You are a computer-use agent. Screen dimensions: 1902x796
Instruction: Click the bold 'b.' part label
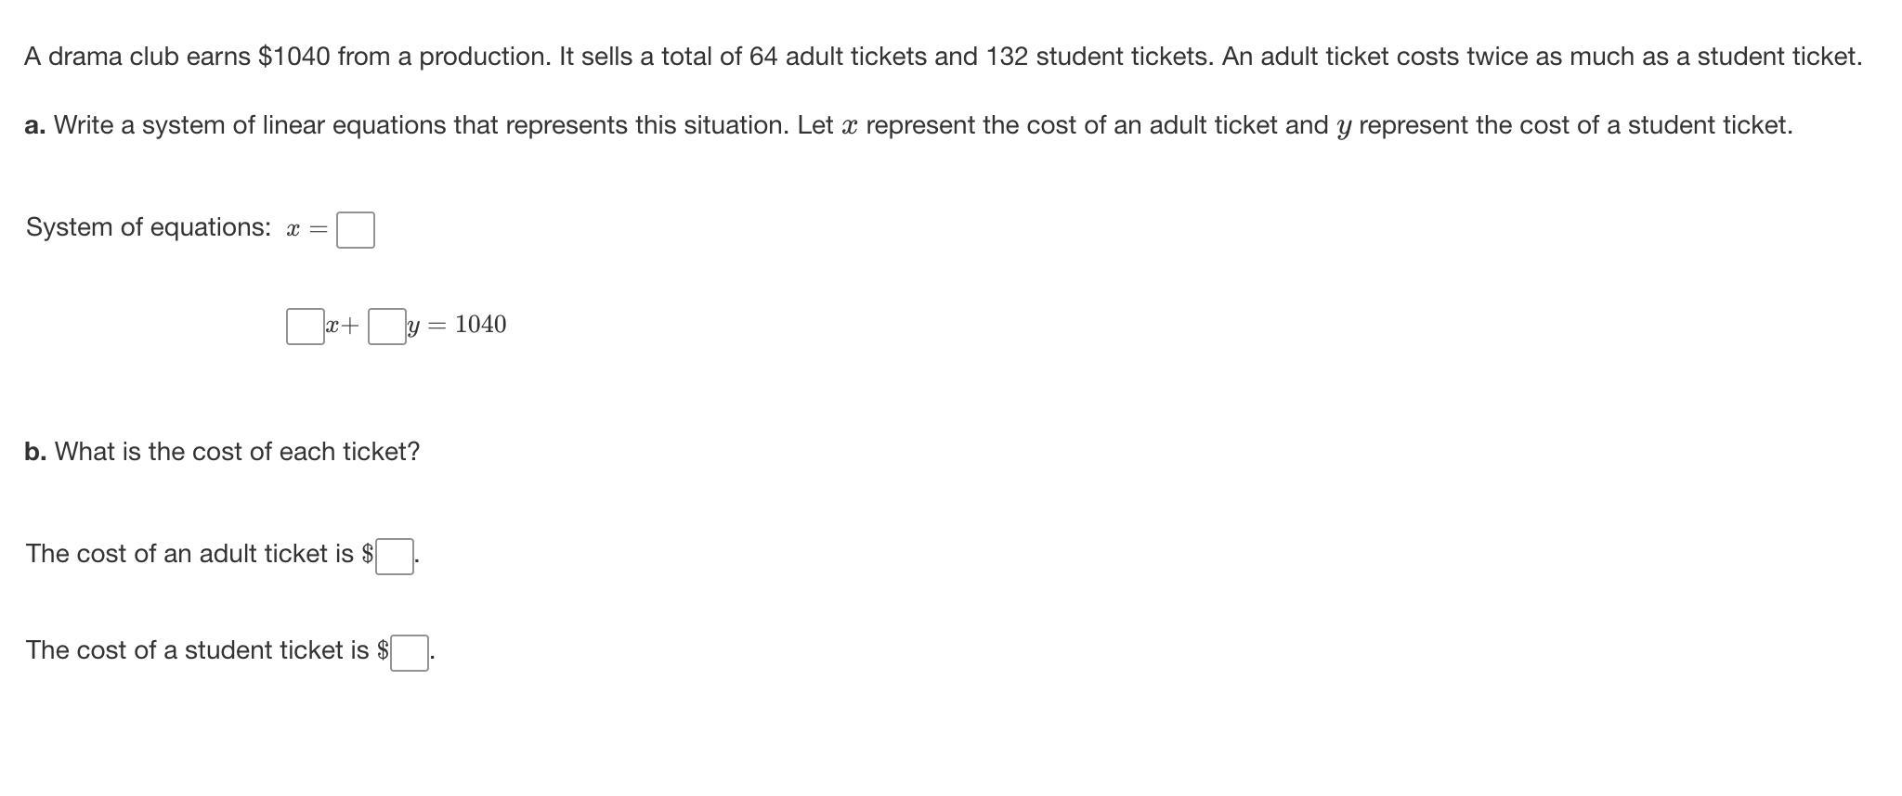click(x=35, y=452)
